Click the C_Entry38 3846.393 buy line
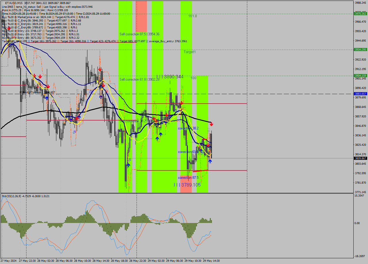The width and height of the screenshot is (368, 264). pos(41,20)
